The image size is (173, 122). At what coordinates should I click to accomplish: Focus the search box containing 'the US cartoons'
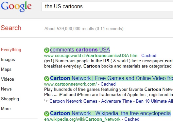click(x=107, y=6)
